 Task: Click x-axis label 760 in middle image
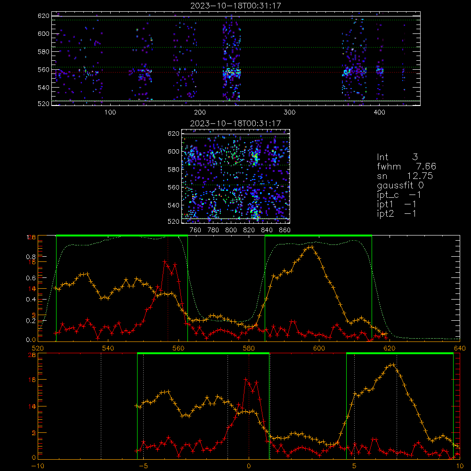click(x=195, y=230)
